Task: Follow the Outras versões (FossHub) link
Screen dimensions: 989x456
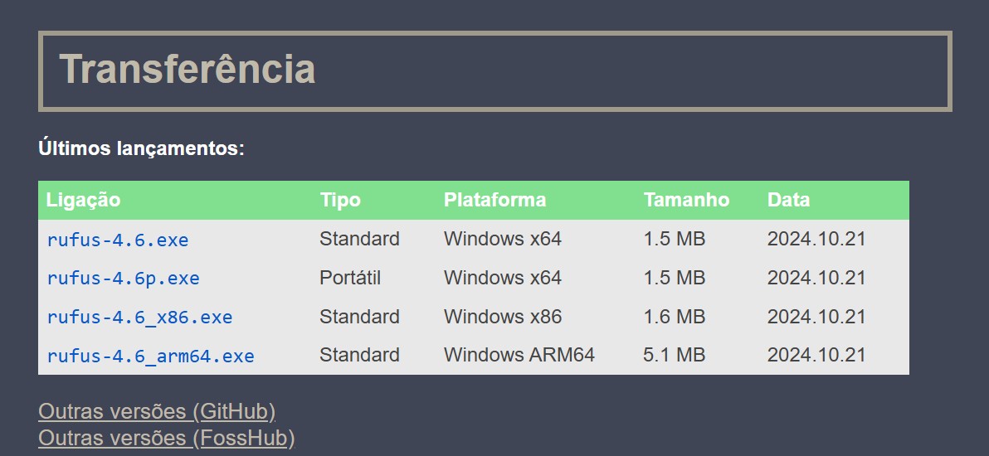Action: click(x=166, y=437)
